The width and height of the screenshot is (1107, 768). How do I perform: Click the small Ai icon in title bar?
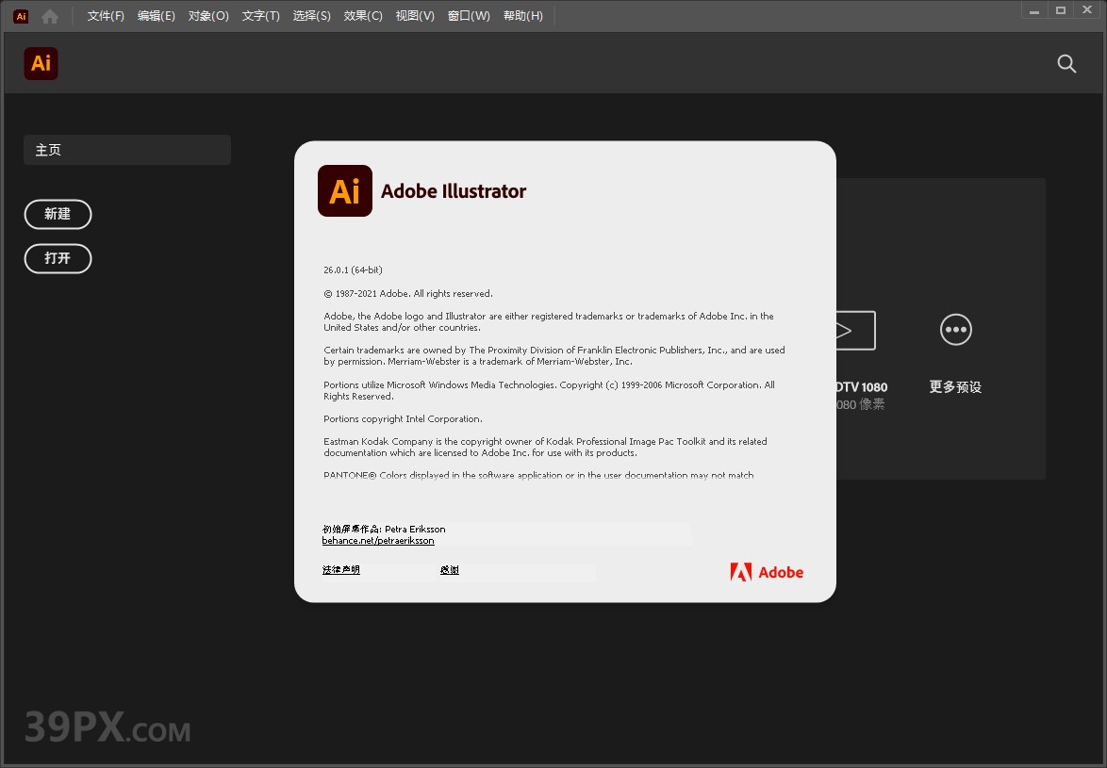[x=21, y=15]
